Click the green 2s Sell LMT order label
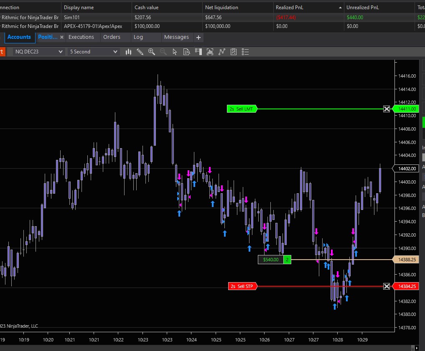Viewport: 425px width, 351px height. pyautogui.click(x=242, y=109)
